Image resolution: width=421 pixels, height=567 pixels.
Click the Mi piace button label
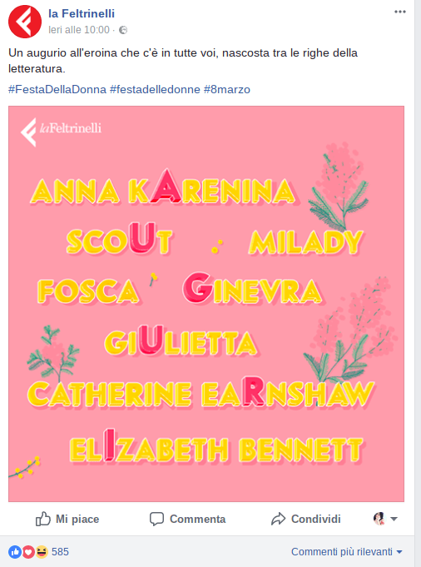coord(77,520)
